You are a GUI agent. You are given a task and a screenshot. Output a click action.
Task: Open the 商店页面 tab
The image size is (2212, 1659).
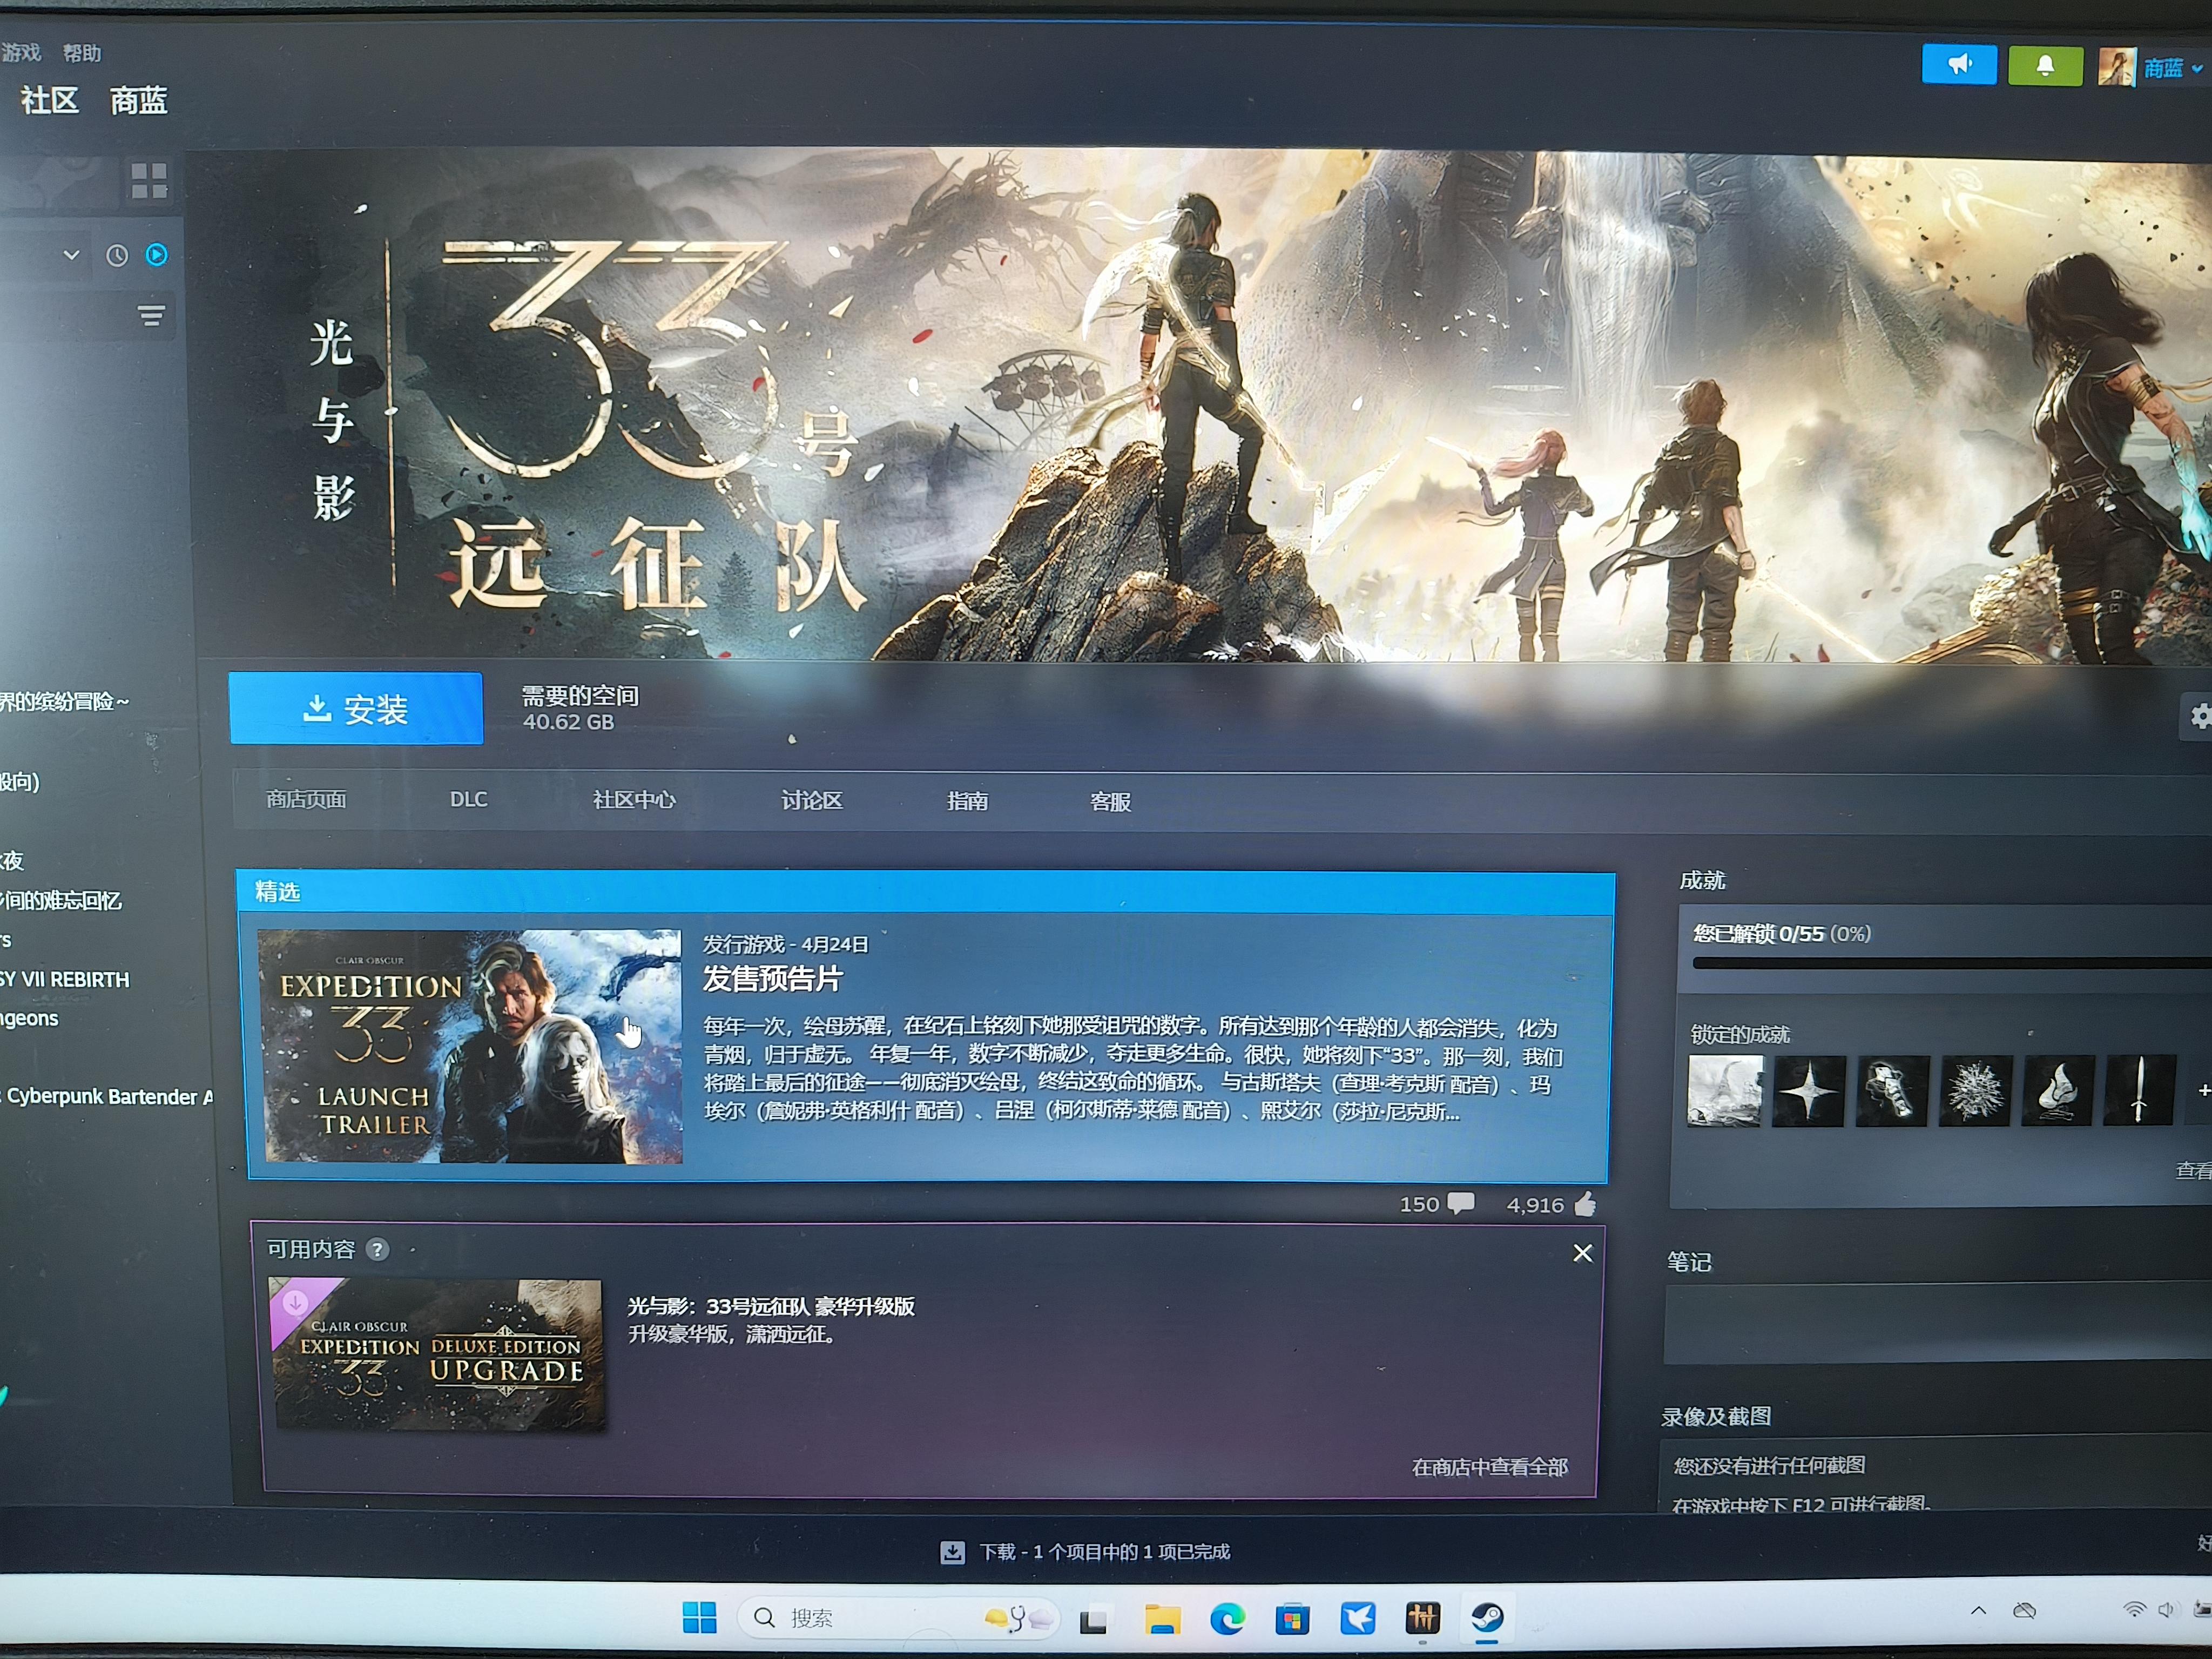(x=306, y=799)
